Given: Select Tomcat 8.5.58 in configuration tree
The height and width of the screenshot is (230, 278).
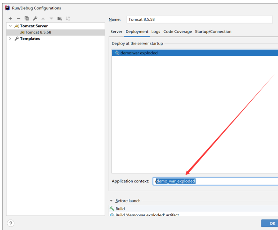Looking at the screenshot, I should [x=55, y=32].
